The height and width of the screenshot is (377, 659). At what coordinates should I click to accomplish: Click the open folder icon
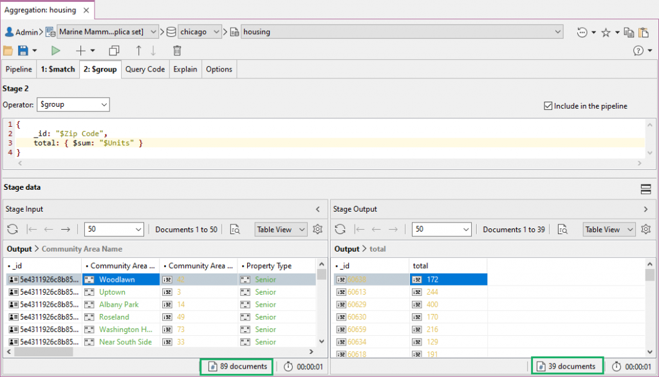[x=8, y=50]
